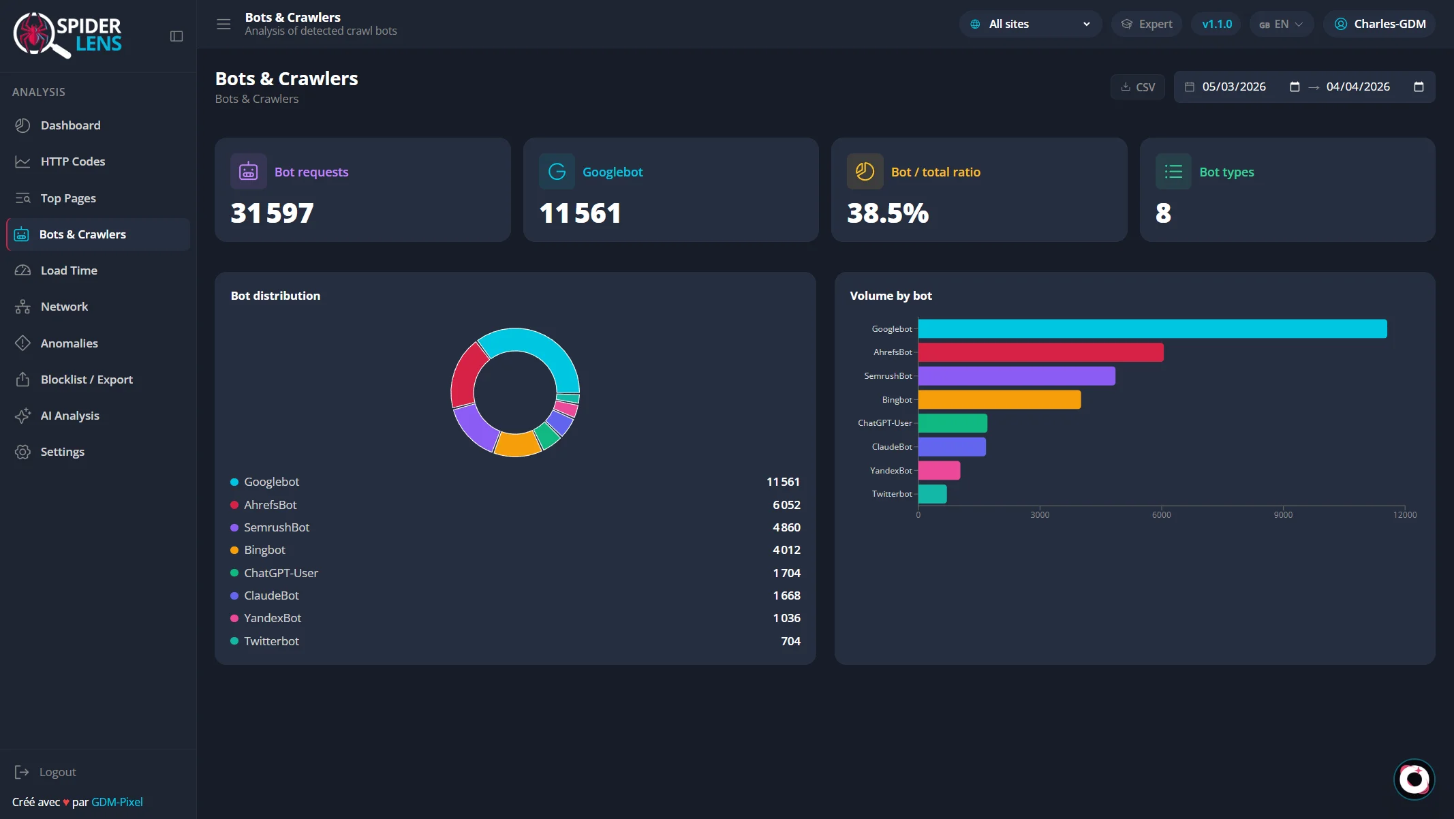Go to Blocklist / Export
The height and width of the screenshot is (819, 1454).
86,379
